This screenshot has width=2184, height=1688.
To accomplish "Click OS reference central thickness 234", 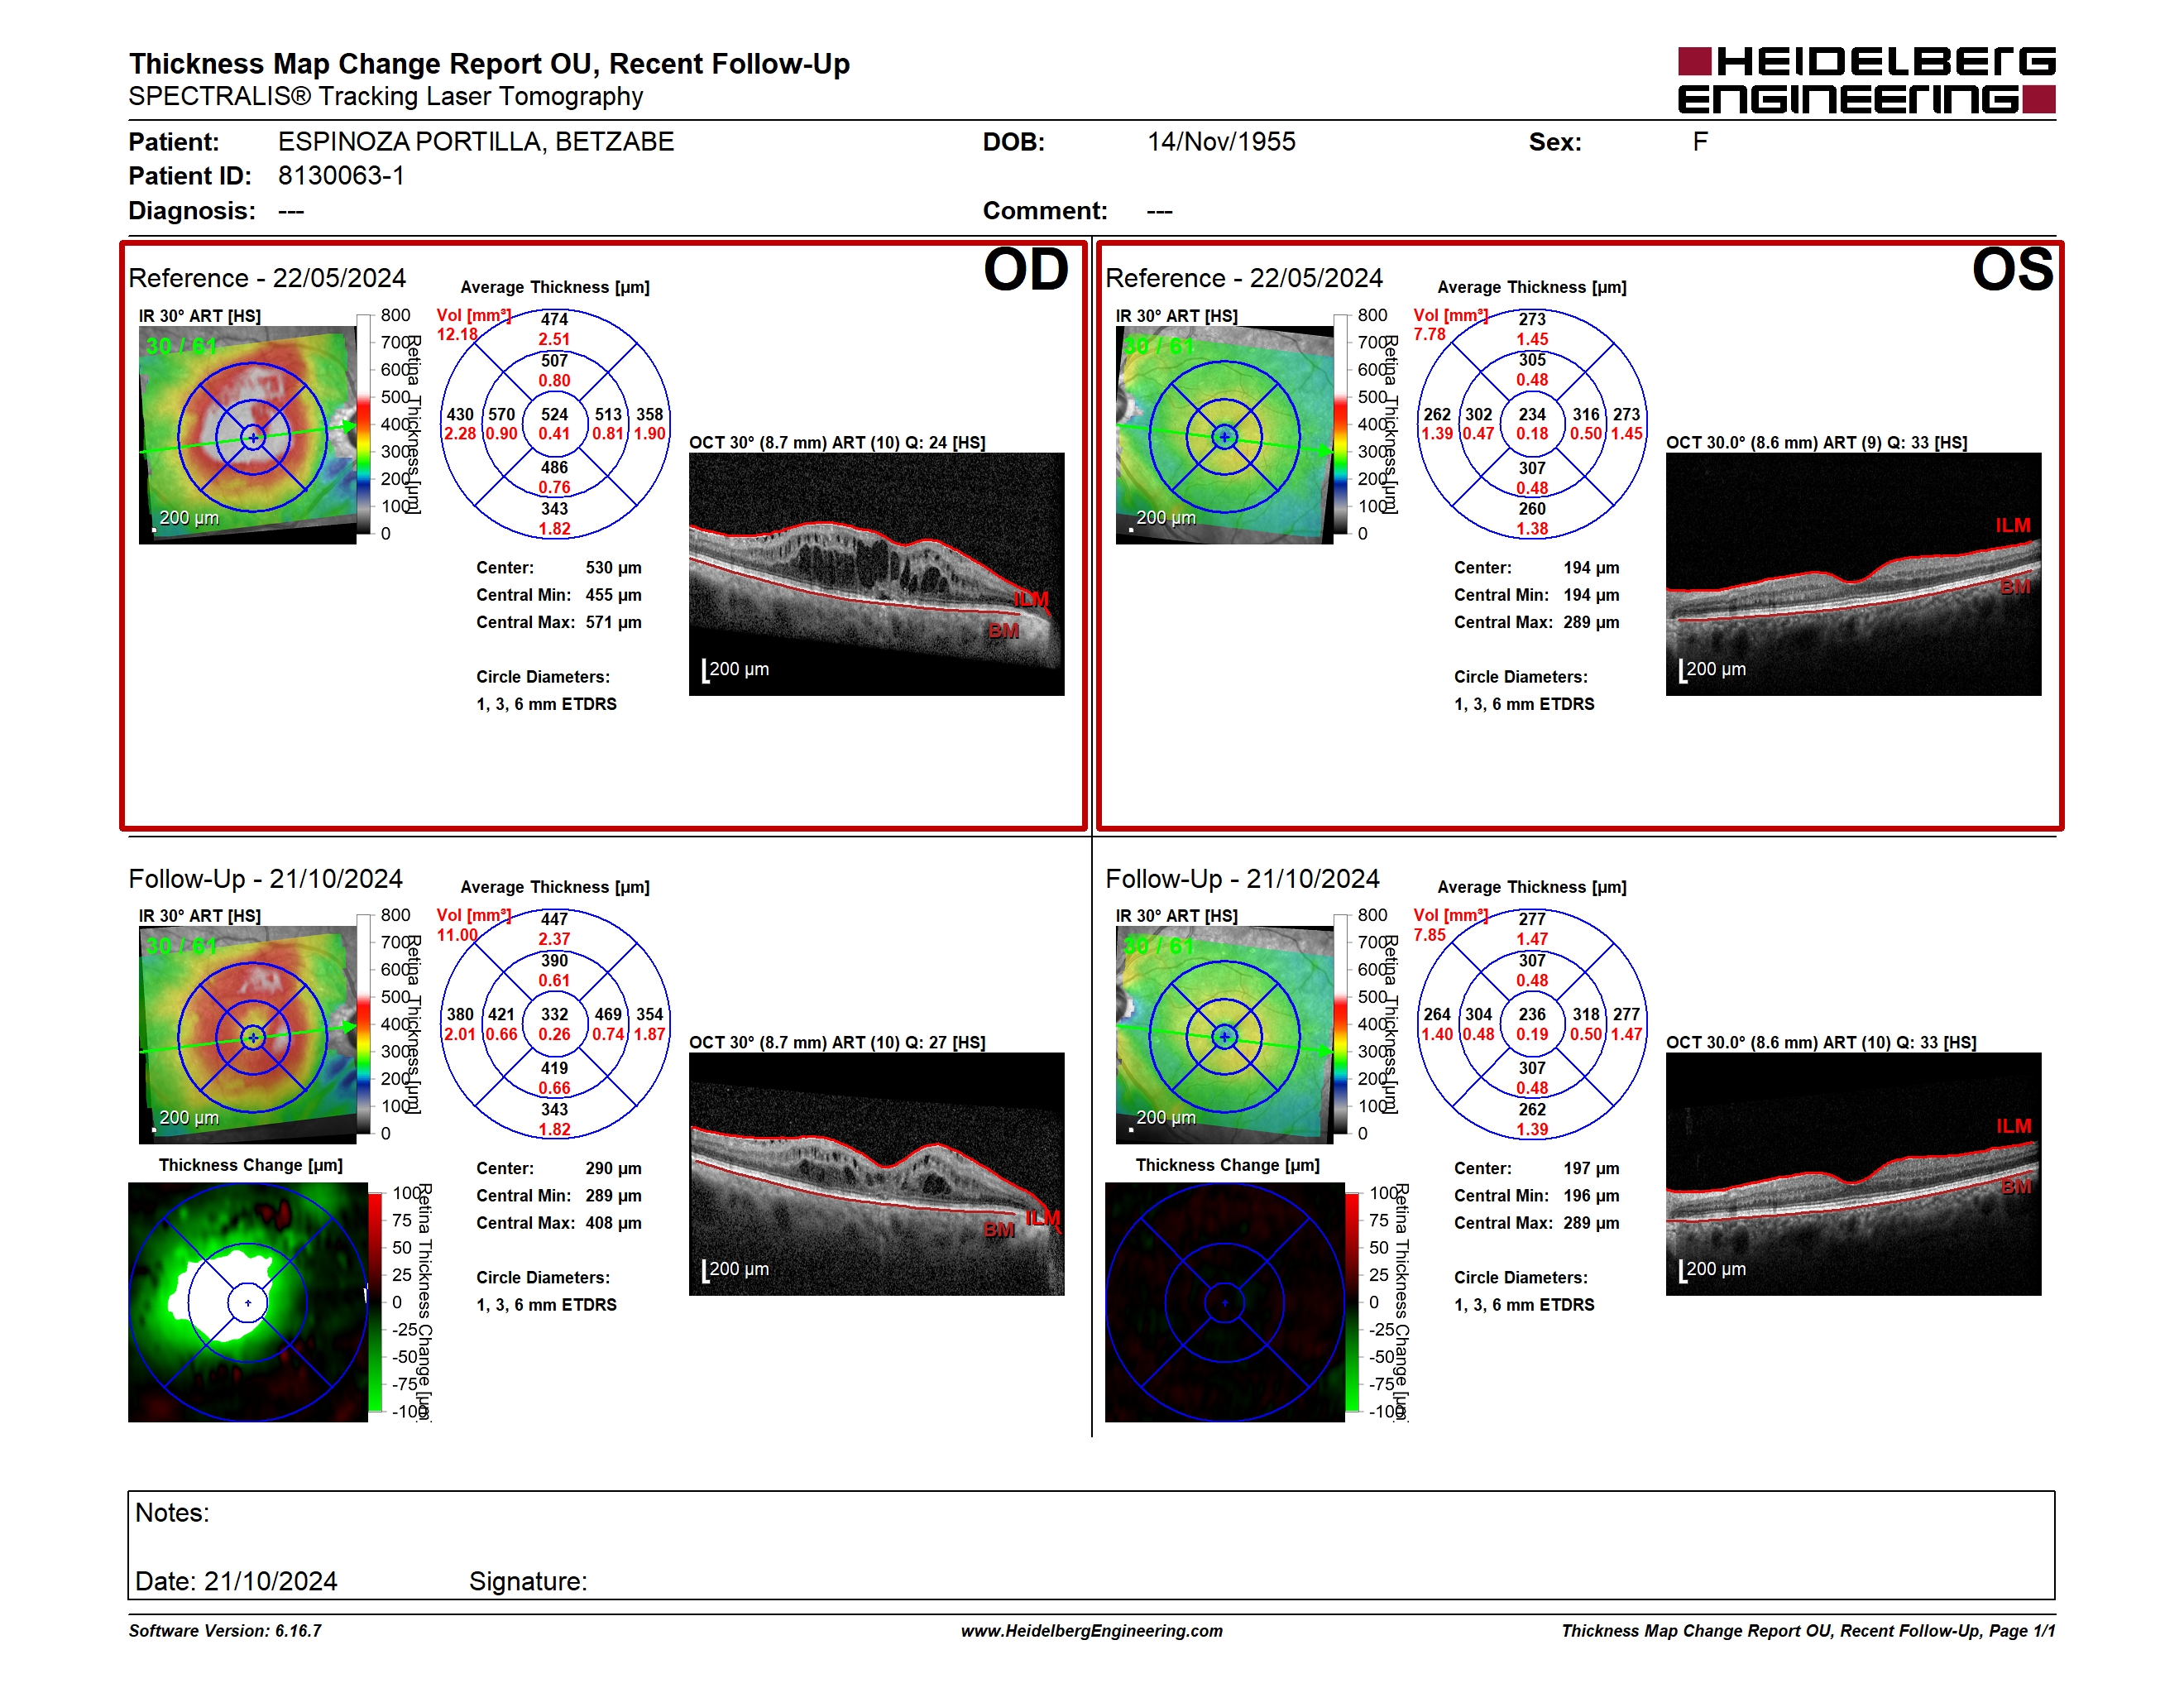I will pyautogui.click(x=1532, y=414).
